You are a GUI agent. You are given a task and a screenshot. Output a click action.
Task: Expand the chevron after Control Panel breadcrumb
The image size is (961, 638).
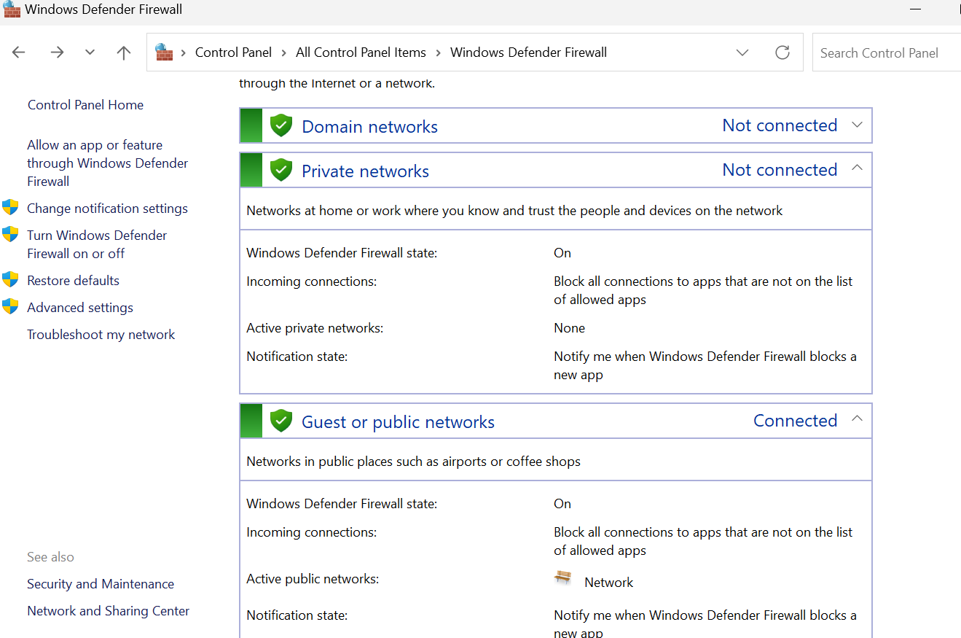point(283,52)
